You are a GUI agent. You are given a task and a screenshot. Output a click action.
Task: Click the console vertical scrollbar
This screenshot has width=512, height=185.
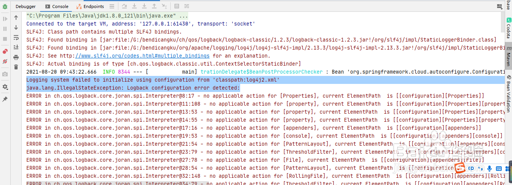click(x=503, y=22)
